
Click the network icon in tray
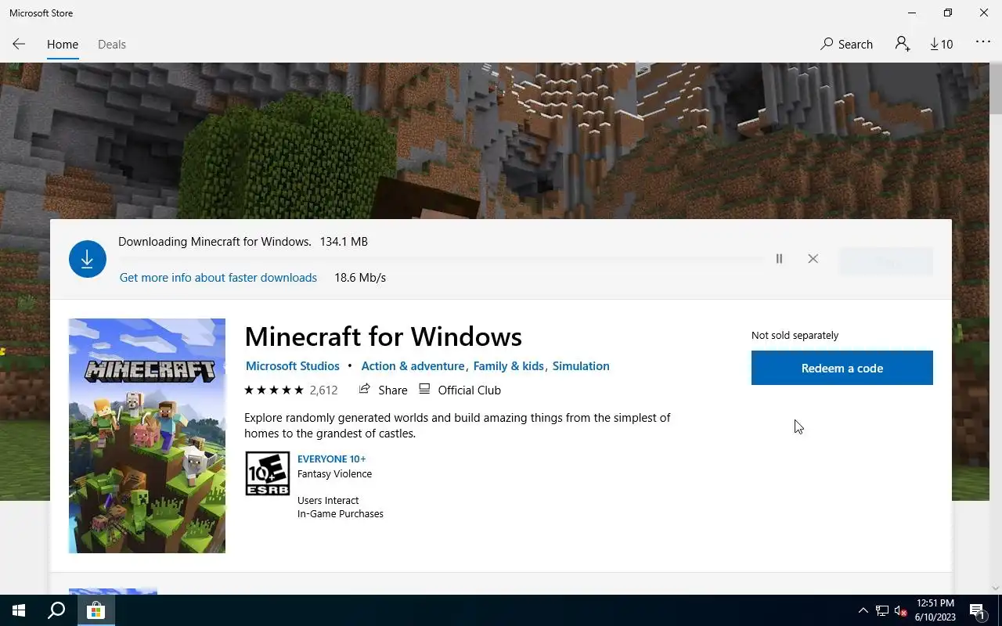point(882,611)
